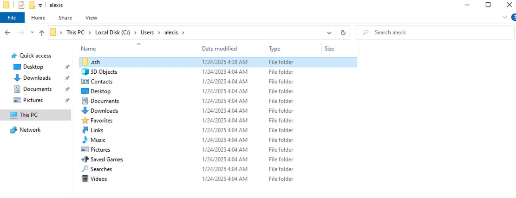This screenshot has width=516, height=198.
Task: Maximize the alexis Explorer window
Action: 488,5
